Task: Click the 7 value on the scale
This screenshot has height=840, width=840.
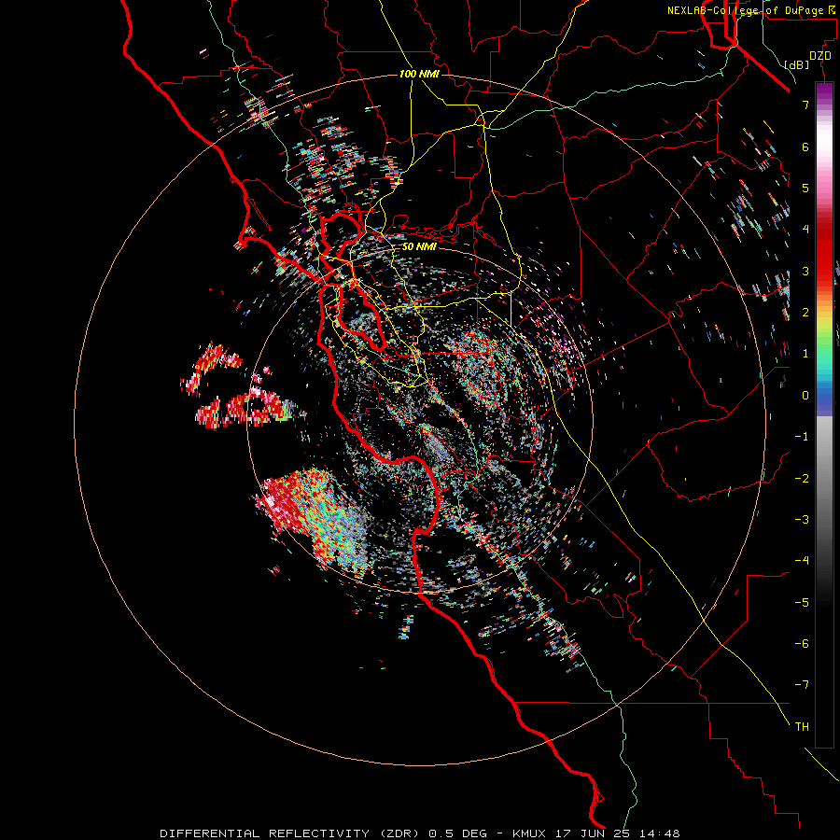Action: pos(805,105)
